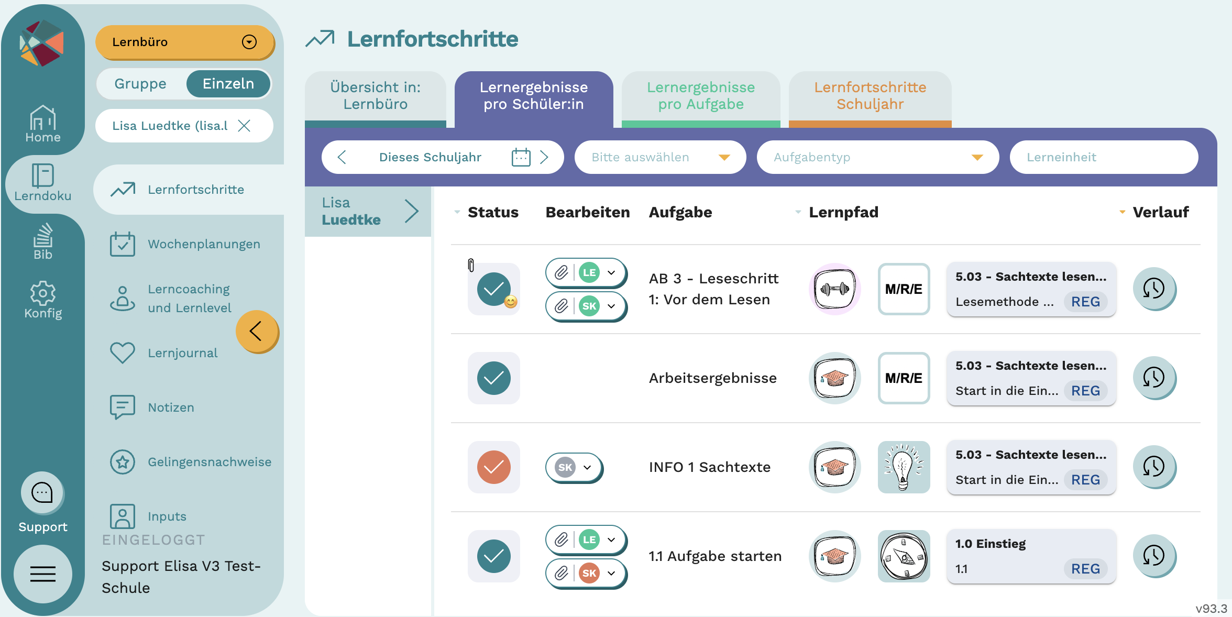
Task: Open the Bib library icon
Action: pos(43,241)
